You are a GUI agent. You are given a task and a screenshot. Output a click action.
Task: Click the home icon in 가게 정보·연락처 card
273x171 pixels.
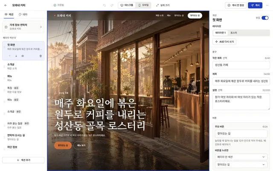(6, 27)
